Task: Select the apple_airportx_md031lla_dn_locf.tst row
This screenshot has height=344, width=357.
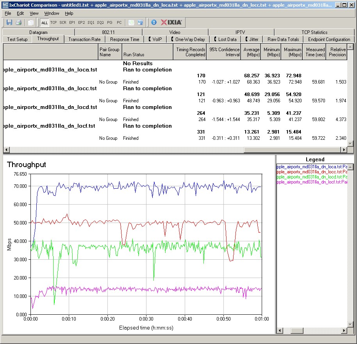Action: tap(175, 126)
